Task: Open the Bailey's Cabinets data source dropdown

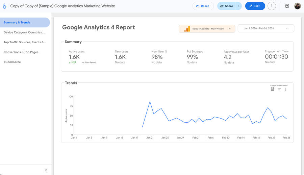Action: pos(207,29)
